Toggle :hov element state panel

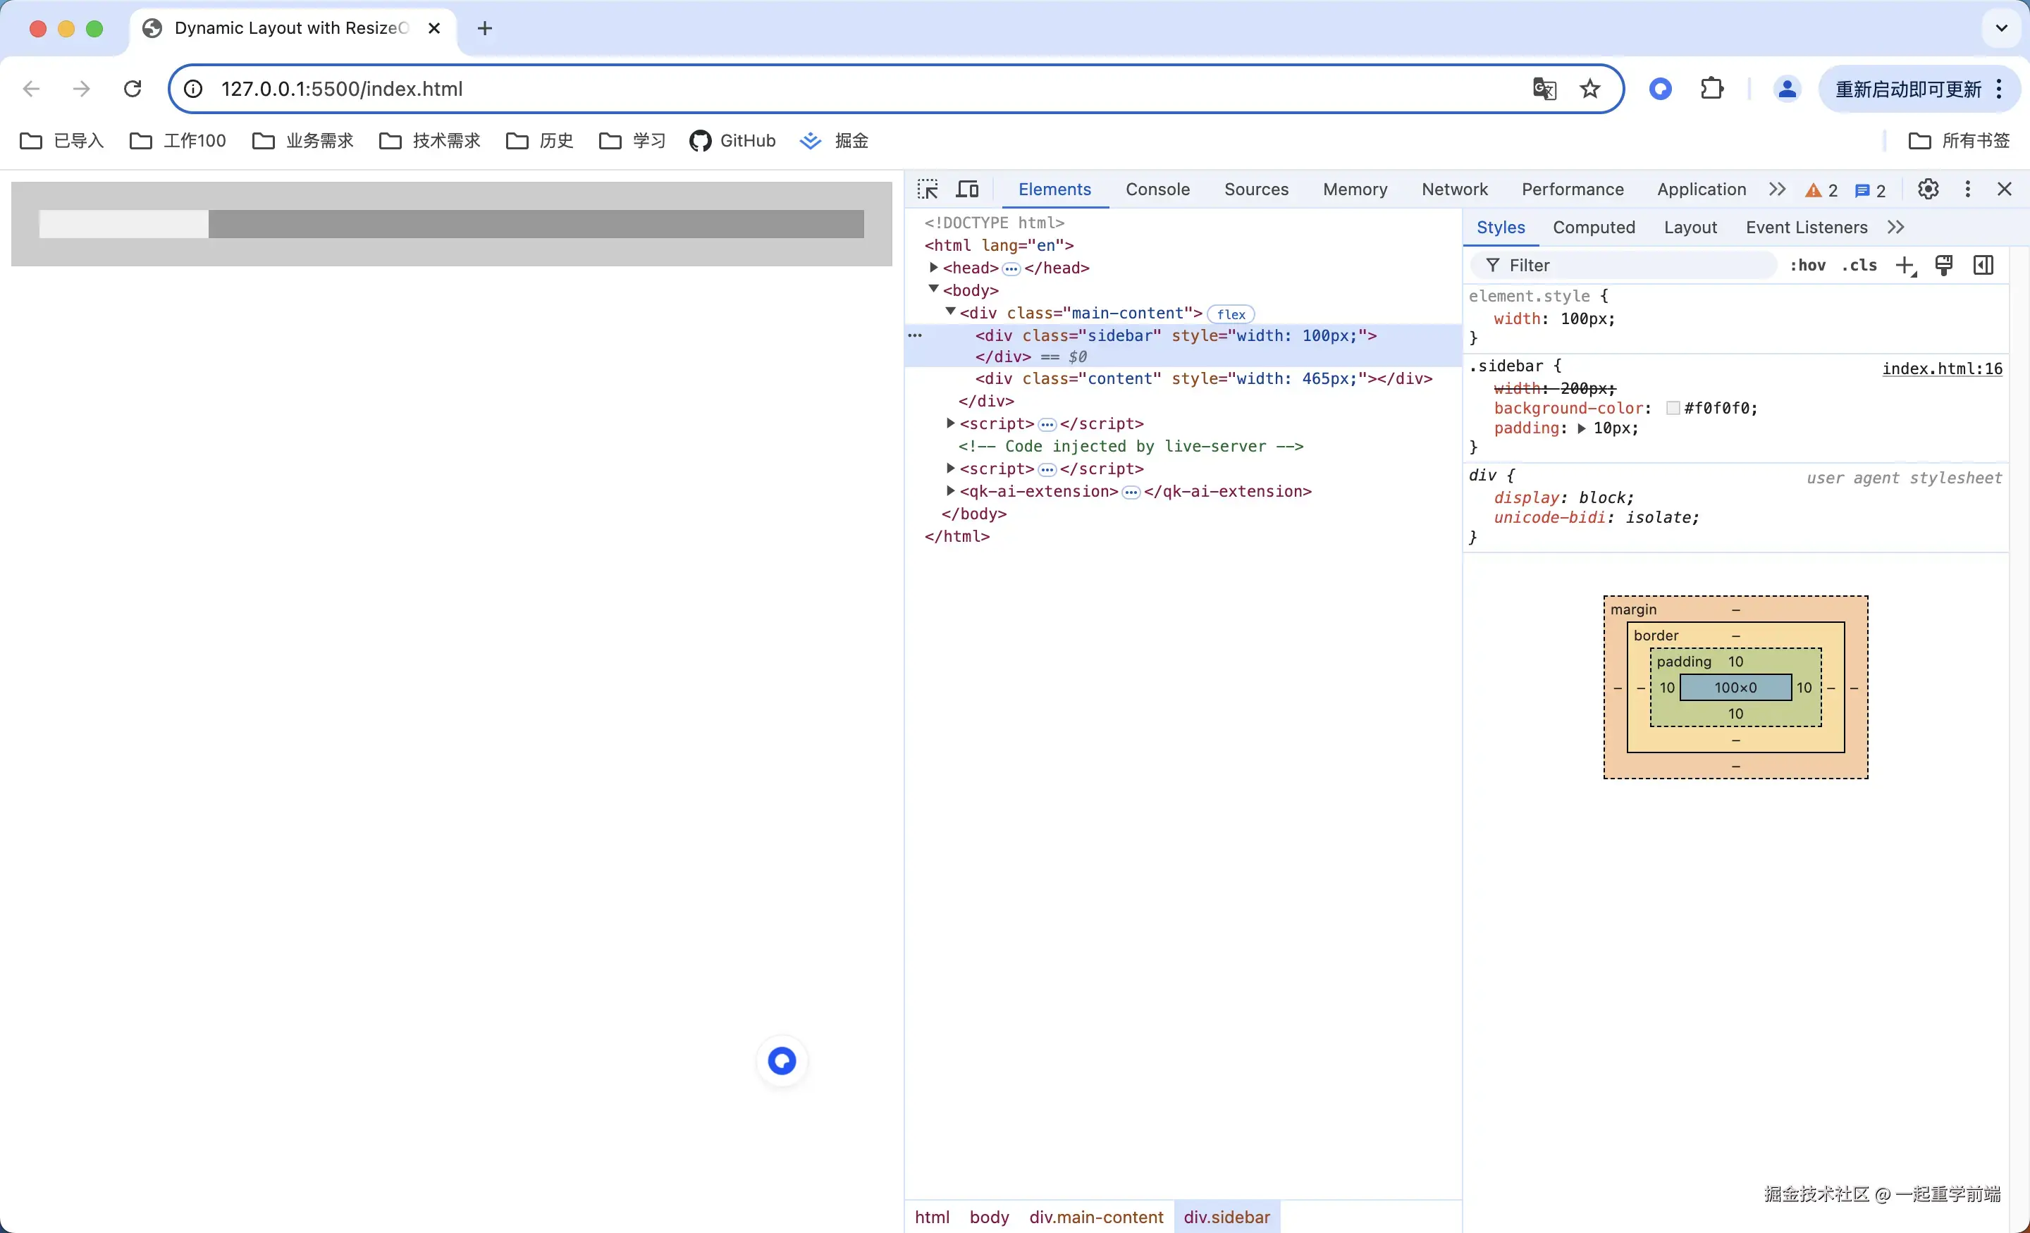[x=1807, y=265]
